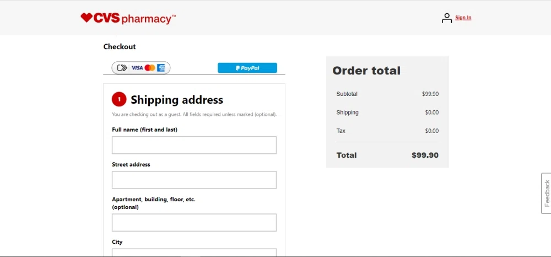Click the Subtotal amount $99.90

click(x=430, y=94)
